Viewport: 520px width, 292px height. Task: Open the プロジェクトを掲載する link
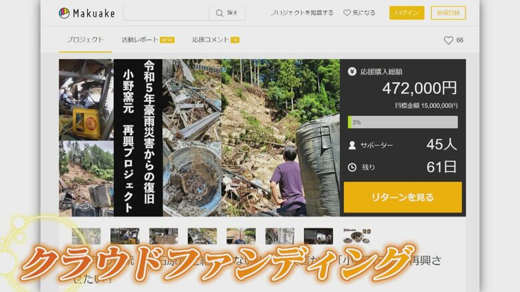click(301, 13)
